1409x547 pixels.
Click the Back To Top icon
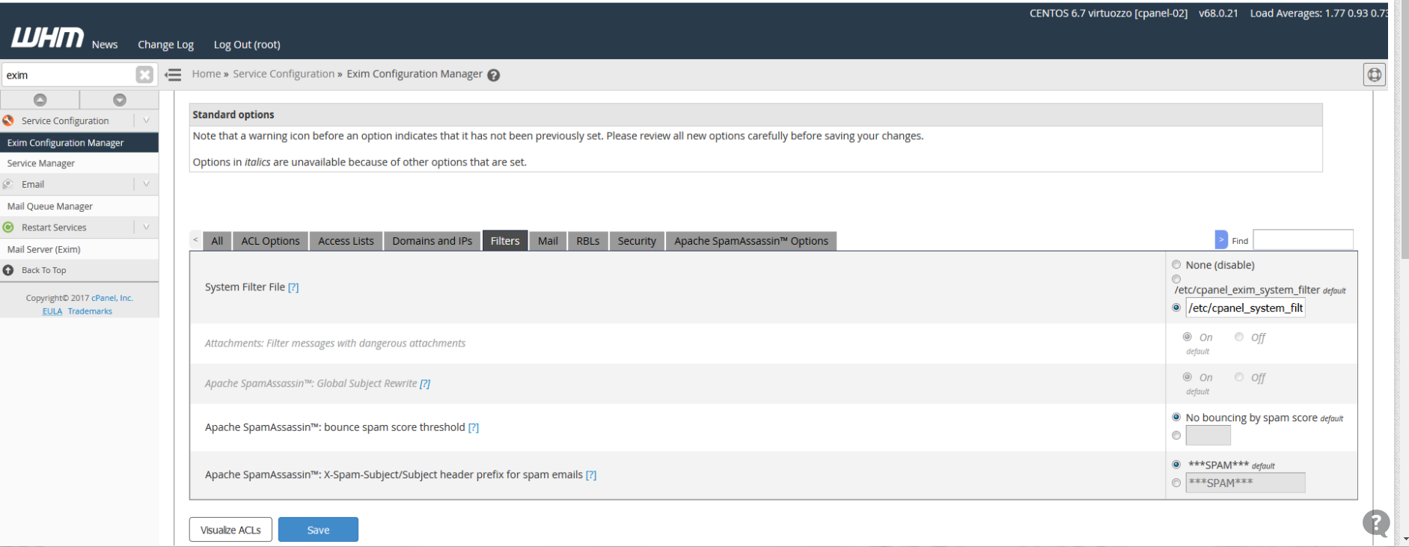click(x=8, y=270)
